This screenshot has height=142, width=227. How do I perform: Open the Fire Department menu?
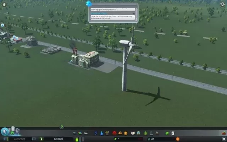pyautogui.click(x=120, y=133)
